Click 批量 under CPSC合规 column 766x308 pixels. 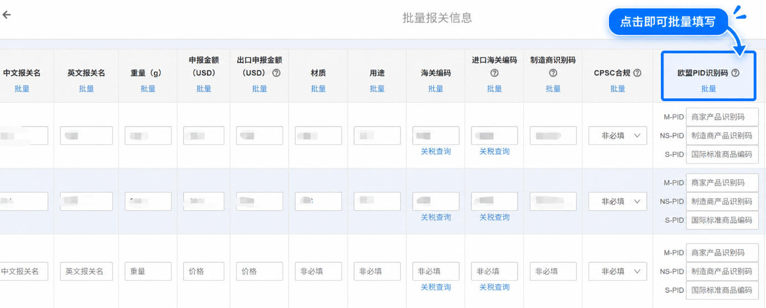pyautogui.click(x=618, y=88)
